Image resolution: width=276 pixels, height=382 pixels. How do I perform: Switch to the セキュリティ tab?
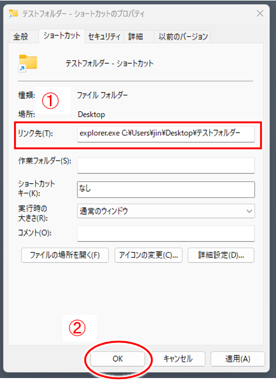tap(104, 37)
